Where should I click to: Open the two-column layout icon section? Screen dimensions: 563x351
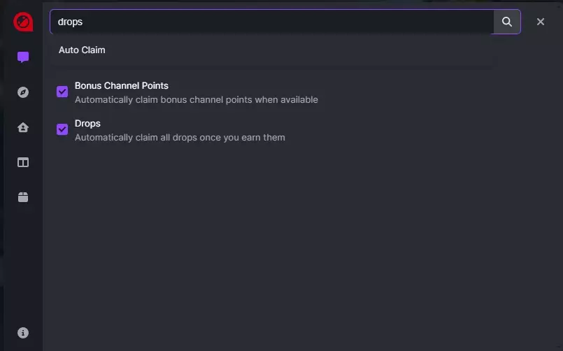[23, 162]
